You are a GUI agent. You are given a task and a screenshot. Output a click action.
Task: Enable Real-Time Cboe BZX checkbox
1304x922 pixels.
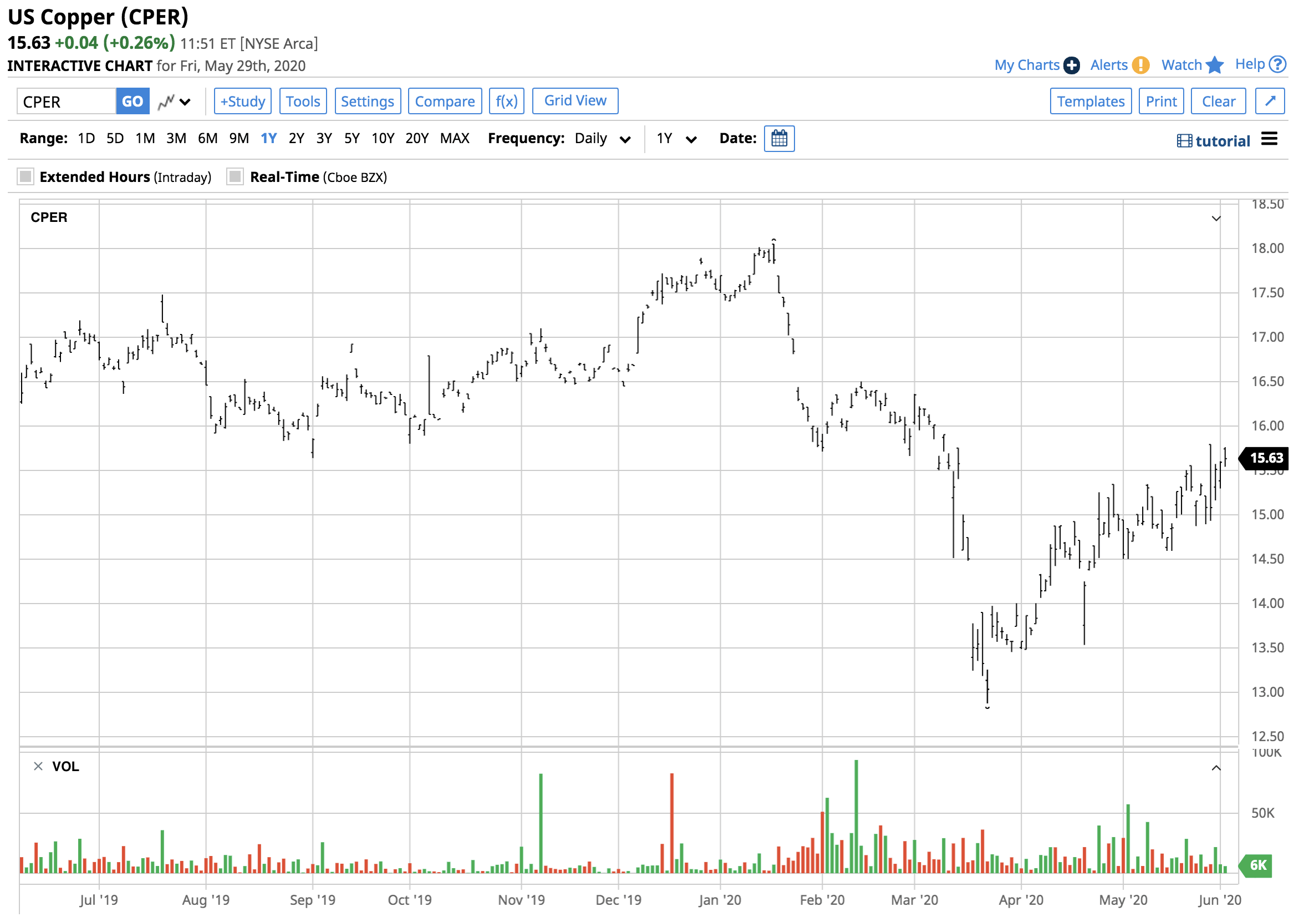tap(235, 177)
